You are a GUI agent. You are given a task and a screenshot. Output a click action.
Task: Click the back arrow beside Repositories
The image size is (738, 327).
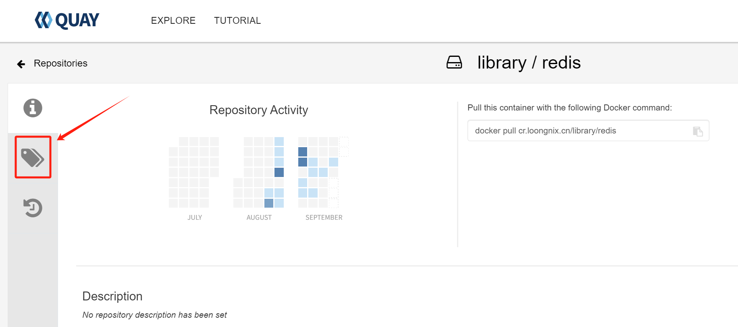pos(21,64)
